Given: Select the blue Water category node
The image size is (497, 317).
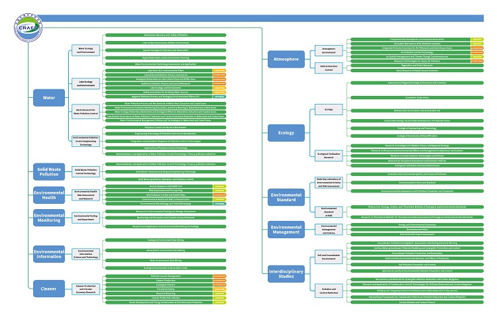Looking at the screenshot, I should tap(50, 97).
